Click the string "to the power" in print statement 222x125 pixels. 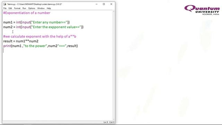pyautogui.click(x=35, y=46)
